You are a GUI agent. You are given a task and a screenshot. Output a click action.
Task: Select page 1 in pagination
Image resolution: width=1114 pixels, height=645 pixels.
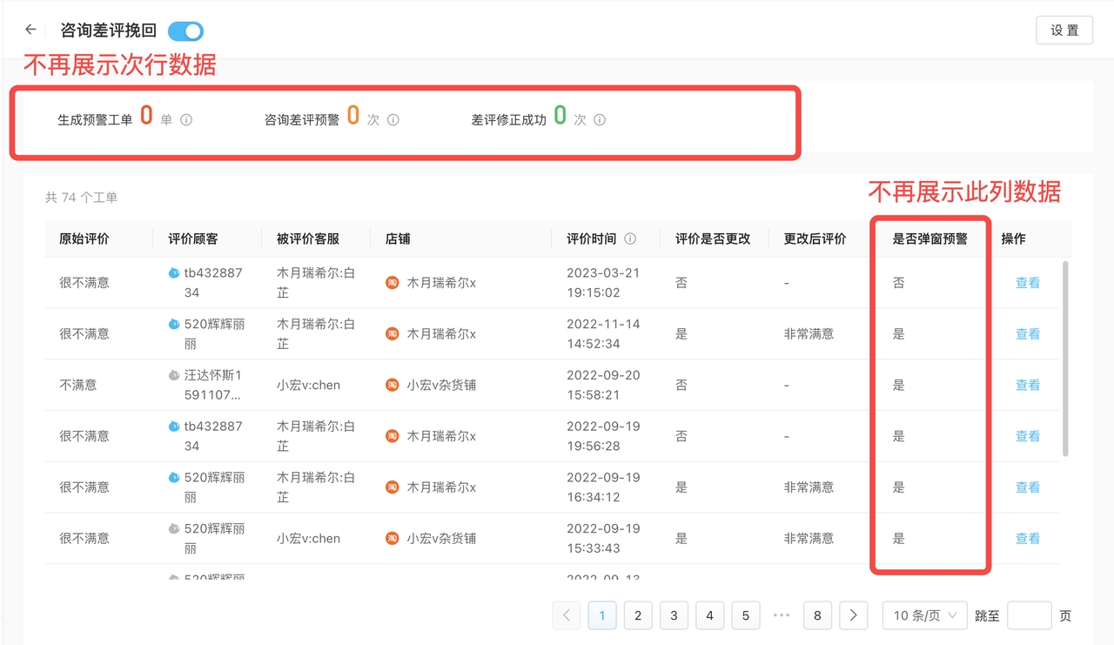pyautogui.click(x=602, y=615)
